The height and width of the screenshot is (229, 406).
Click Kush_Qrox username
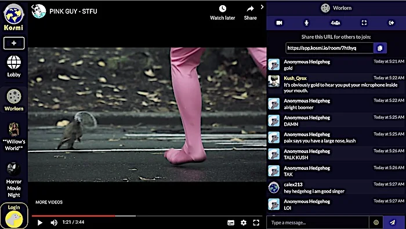point(295,78)
